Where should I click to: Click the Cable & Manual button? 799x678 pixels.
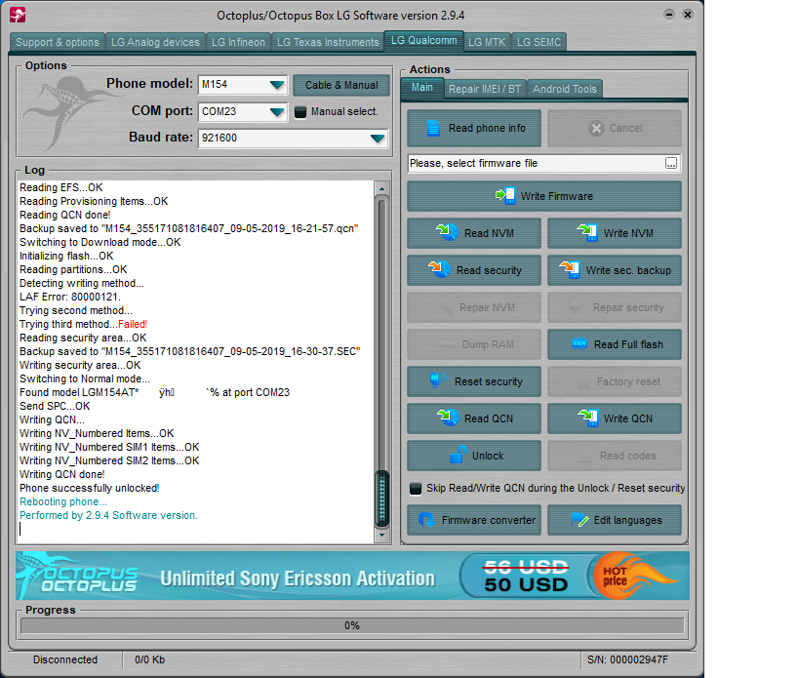[x=341, y=85]
